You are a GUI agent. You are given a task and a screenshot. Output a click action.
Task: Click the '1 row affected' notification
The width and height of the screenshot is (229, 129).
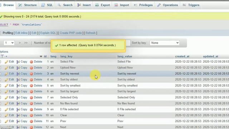[x=88, y=46]
